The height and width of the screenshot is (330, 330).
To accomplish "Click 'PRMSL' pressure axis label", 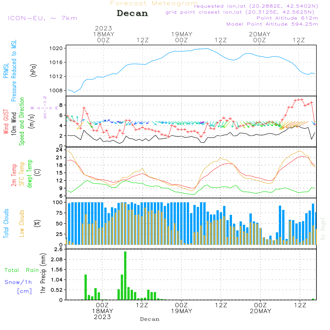I will coord(6,70).
